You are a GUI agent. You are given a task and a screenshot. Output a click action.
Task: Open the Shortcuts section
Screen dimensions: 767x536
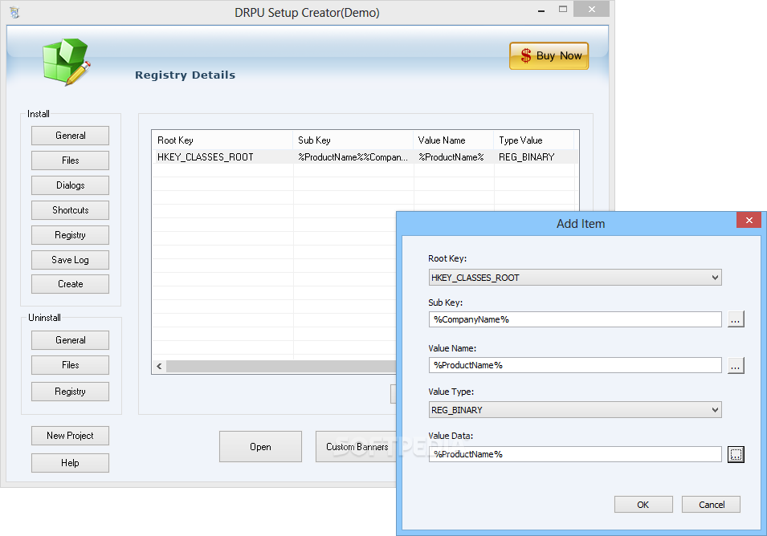coord(70,210)
